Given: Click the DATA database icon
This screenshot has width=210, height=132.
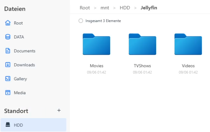Looking at the screenshot, I should [x=8, y=37].
